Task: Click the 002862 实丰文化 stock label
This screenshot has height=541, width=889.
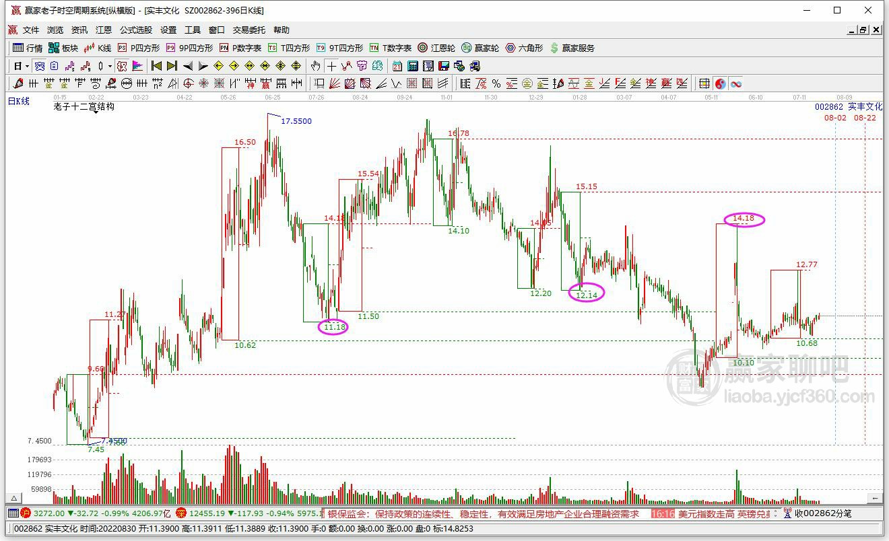Action: click(x=848, y=107)
